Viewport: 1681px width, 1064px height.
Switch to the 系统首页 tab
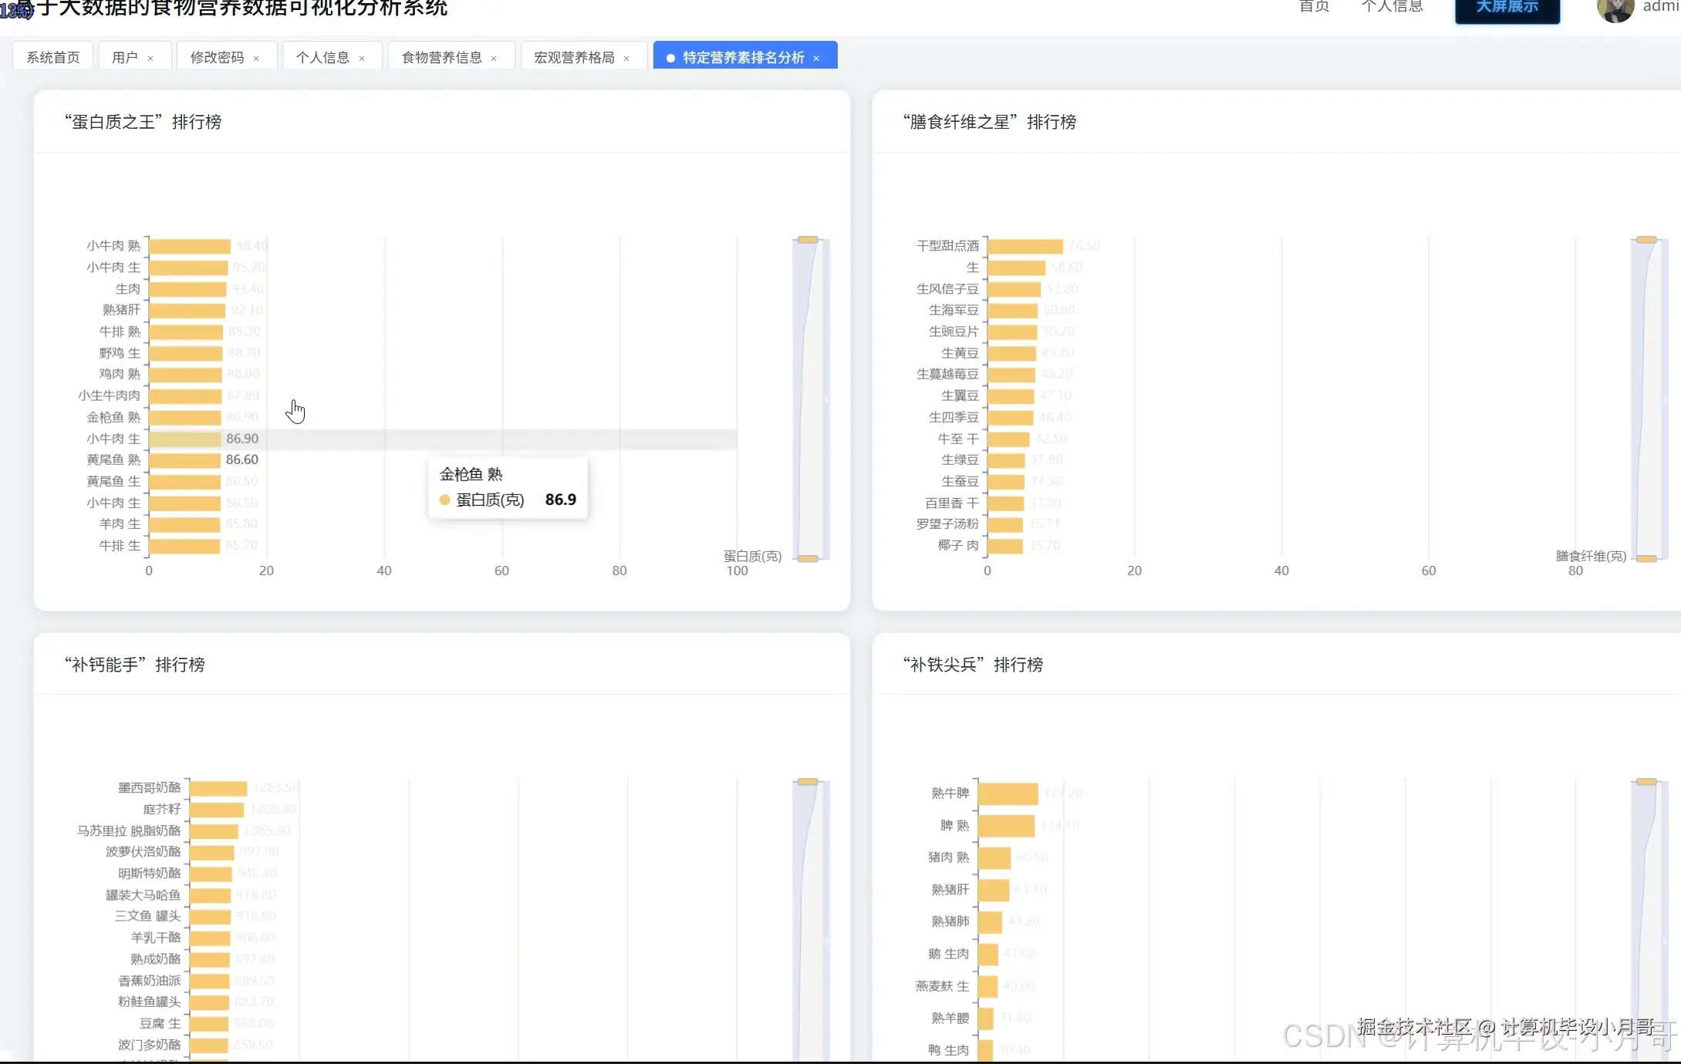tap(52, 58)
